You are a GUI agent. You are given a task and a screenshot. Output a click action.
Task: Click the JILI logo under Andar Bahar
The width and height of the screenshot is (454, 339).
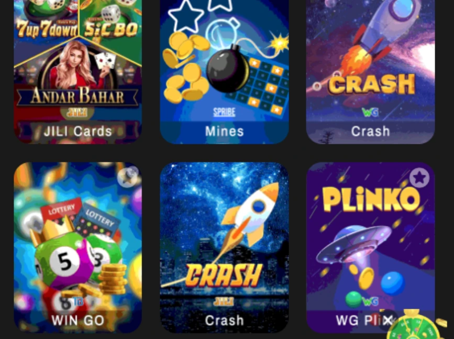[77, 112]
